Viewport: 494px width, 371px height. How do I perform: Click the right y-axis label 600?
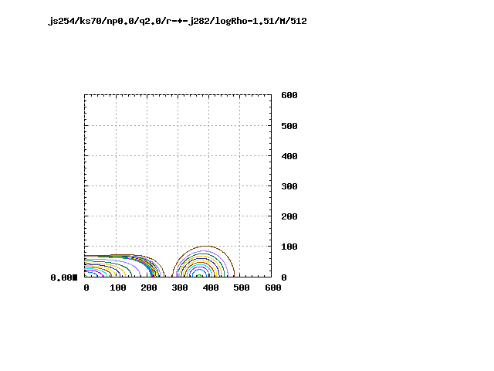(289, 95)
